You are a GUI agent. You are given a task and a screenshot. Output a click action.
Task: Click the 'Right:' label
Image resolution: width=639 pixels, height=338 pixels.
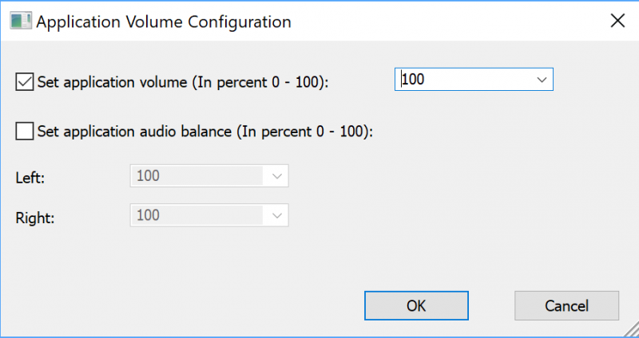pyautogui.click(x=35, y=218)
